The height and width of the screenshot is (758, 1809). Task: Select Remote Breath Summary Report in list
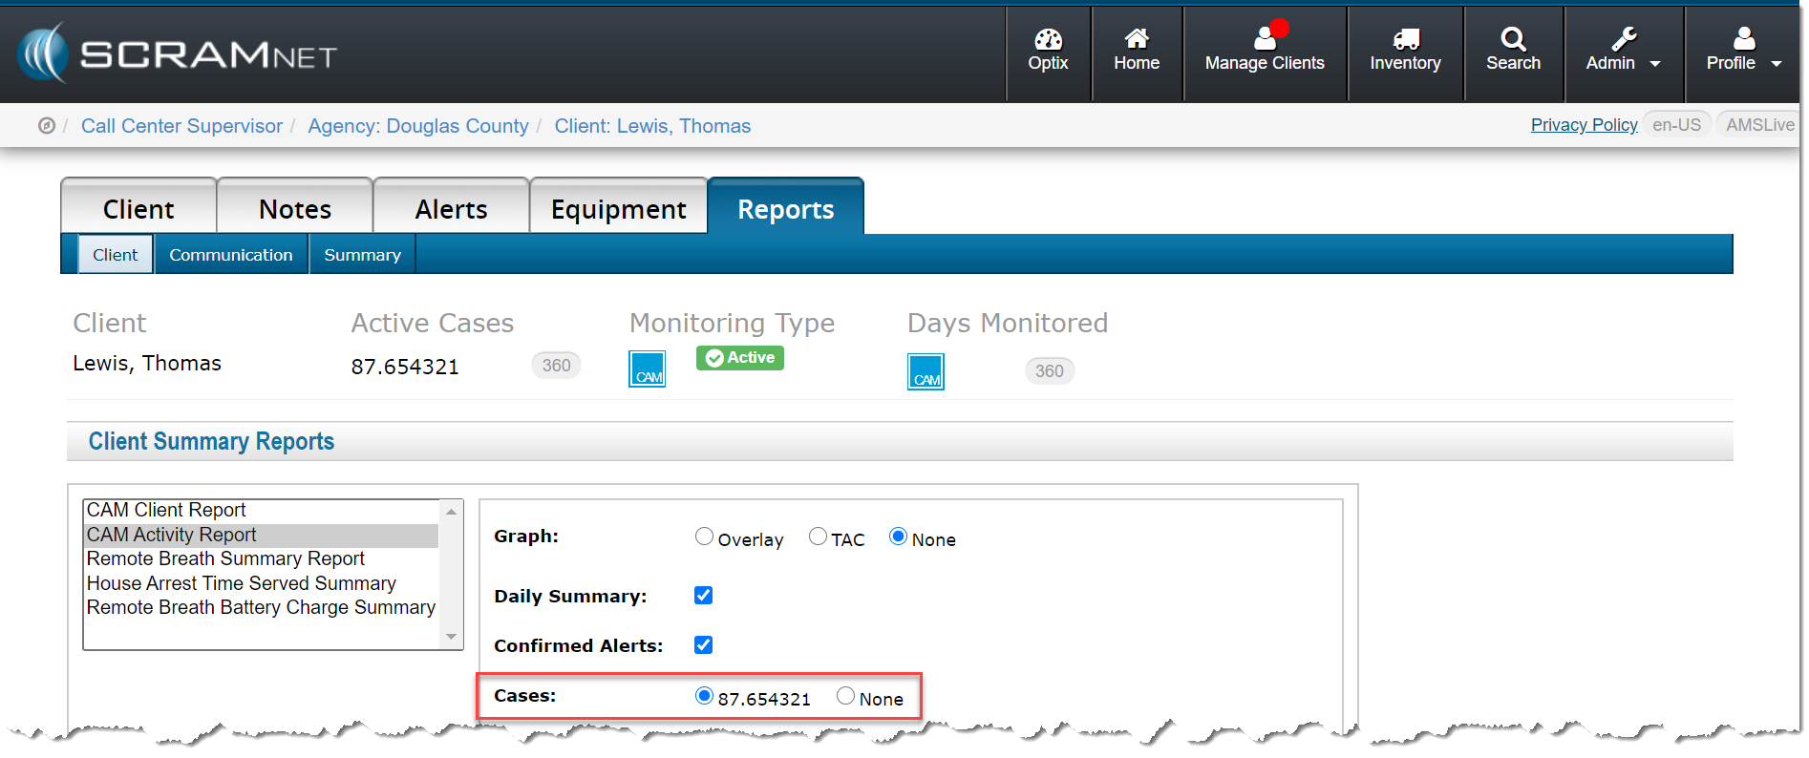[x=225, y=558]
